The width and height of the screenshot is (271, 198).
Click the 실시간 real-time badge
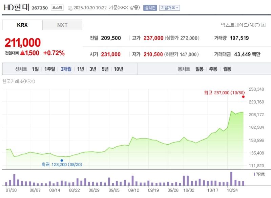pos(150,7)
